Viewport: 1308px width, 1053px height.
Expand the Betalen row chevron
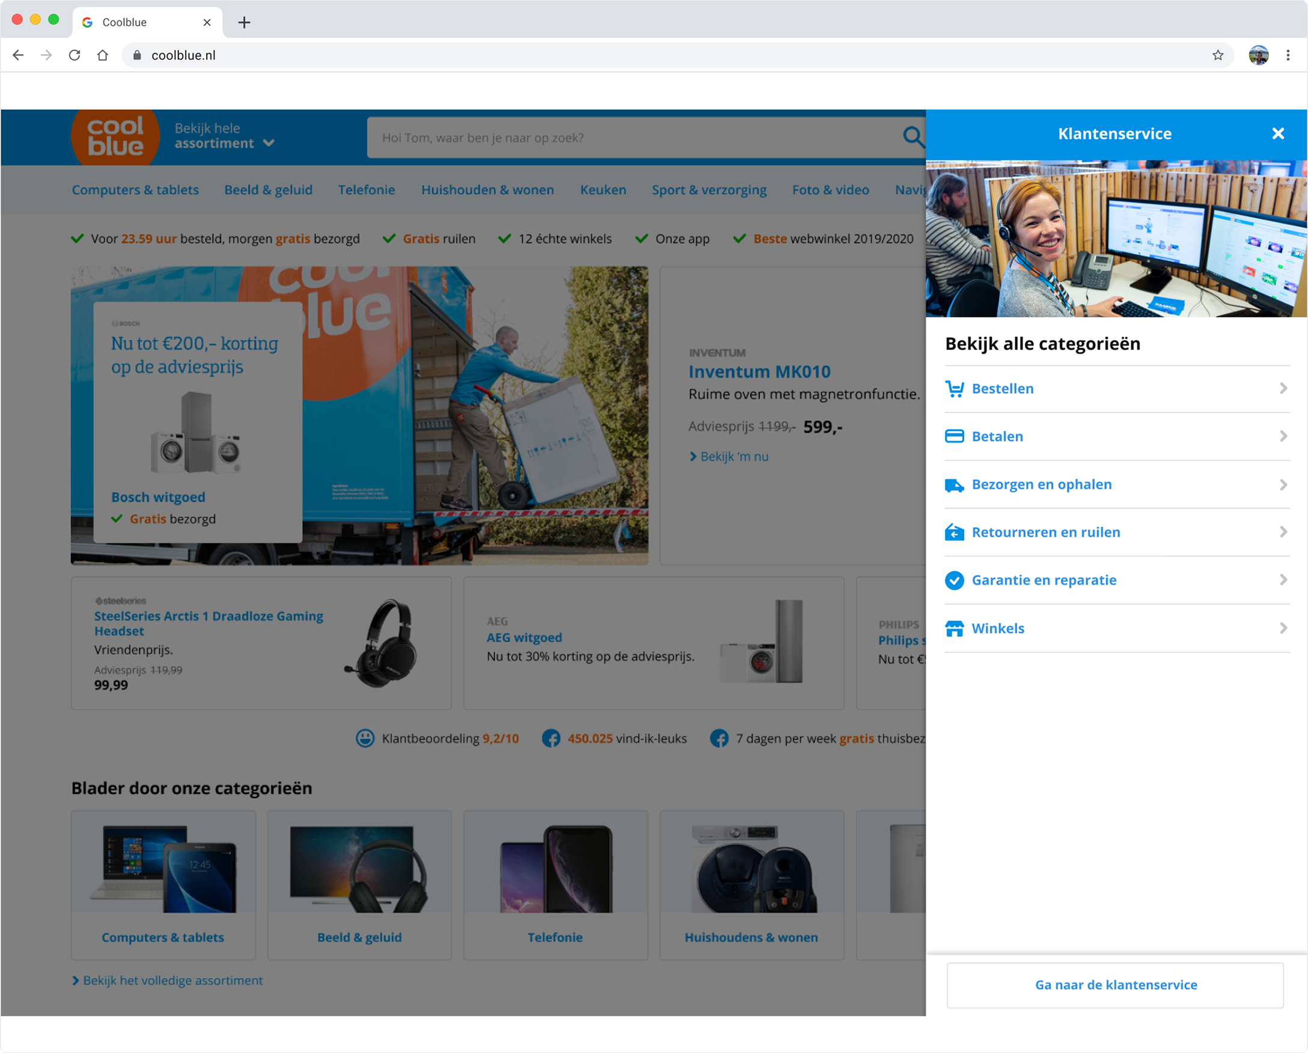(x=1283, y=436)
